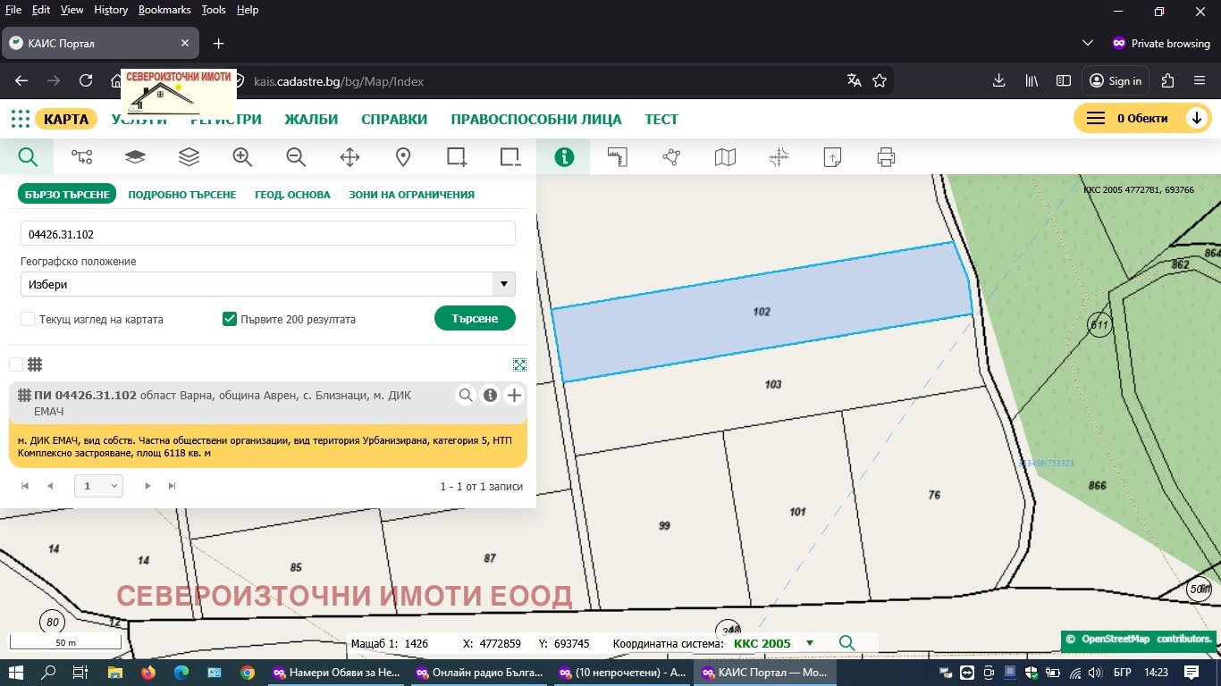Uncheck 'Първите 200 резултата'
The image size is (1221, 686).
point(230,318)
